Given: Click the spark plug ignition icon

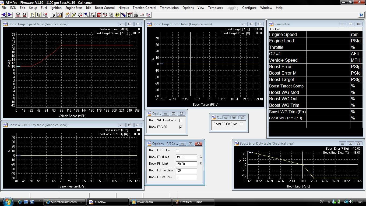Looking at the screenshot, I should (x=86, y=15).
